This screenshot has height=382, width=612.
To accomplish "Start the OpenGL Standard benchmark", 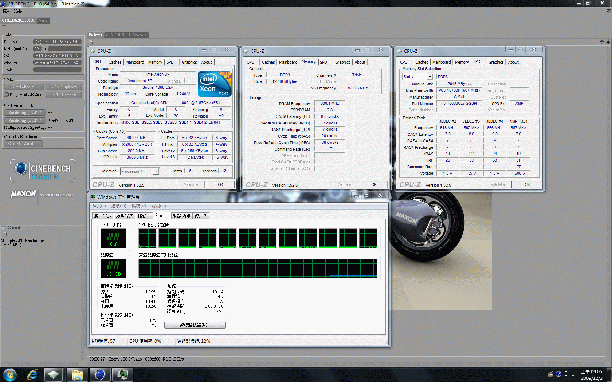I will [x=23, y=144].
